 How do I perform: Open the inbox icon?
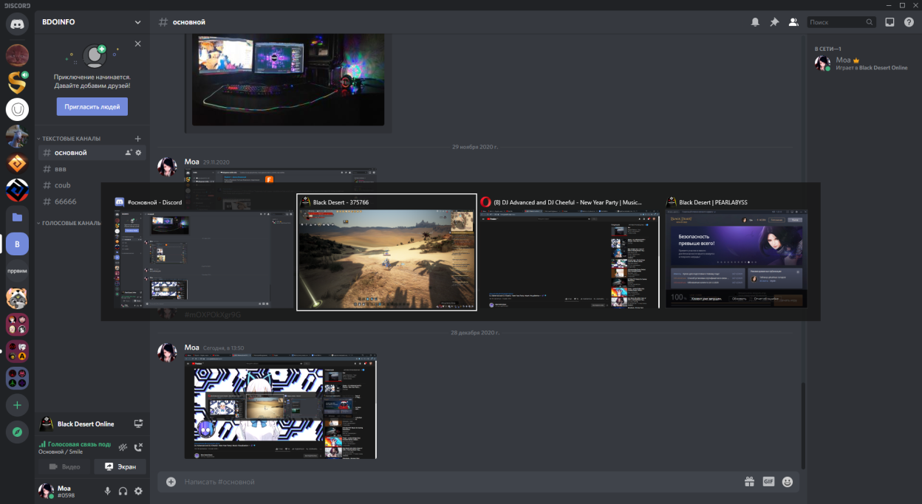point(889,22)
